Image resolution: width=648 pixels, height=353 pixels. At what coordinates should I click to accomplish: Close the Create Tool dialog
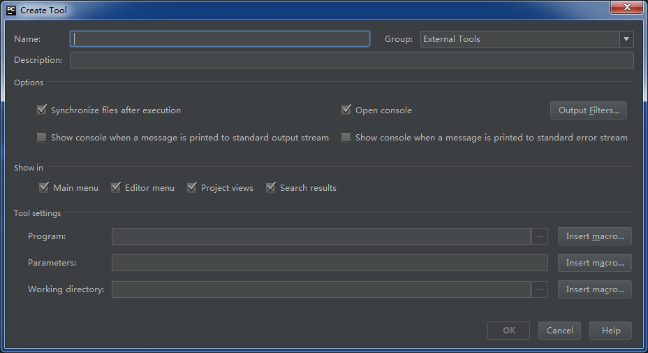click(626, 7)
